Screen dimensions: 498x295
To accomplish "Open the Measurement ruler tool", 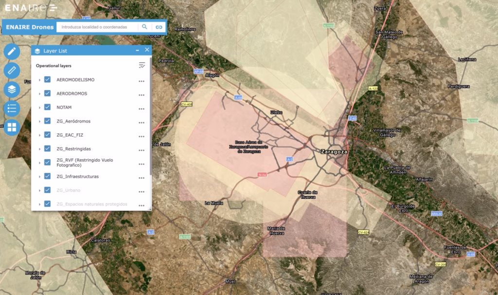I will tap(12, 71).
